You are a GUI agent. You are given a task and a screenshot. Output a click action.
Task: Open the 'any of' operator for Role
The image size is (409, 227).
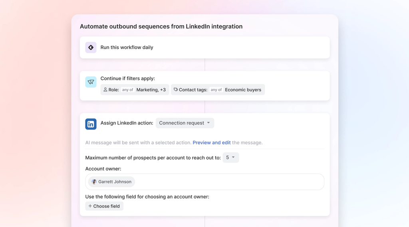coord(127,90)
